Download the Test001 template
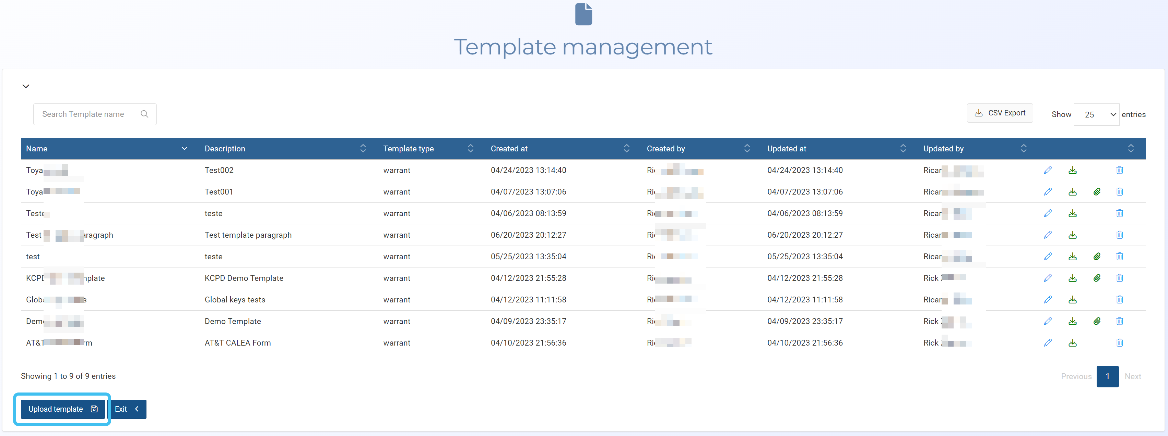 click(x=1072, y=192)
